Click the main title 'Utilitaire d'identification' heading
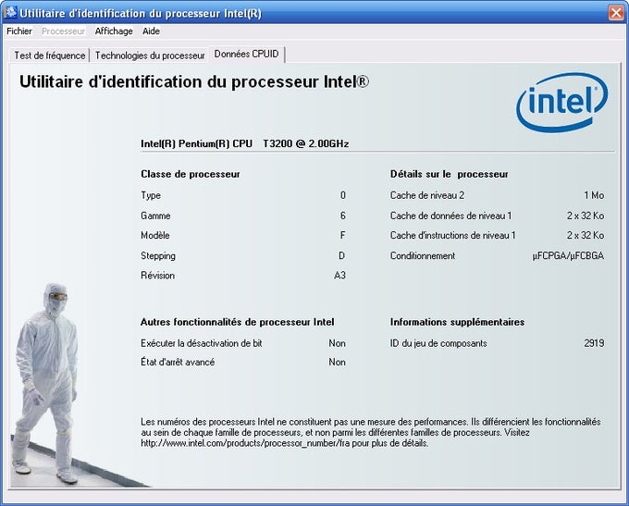The width and height of the screenshot is (629, 506). pyautogui.click(x=193, y=81)
